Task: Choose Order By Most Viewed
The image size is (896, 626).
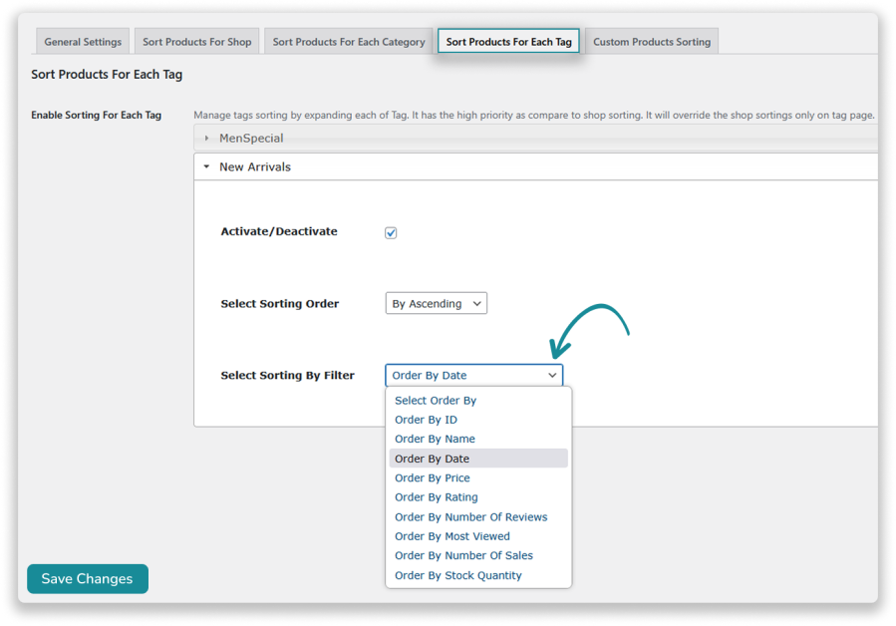Action: pyautogui.click(x=451, y=536)
